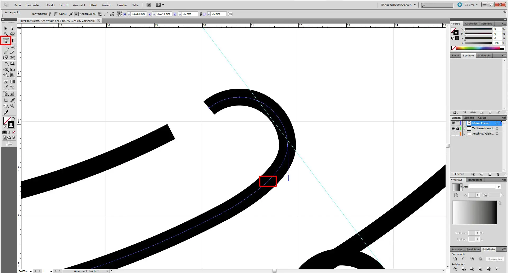Click the Umwandeln button in Pathfinder
This screenshot has width=508, height=273.
495,259
